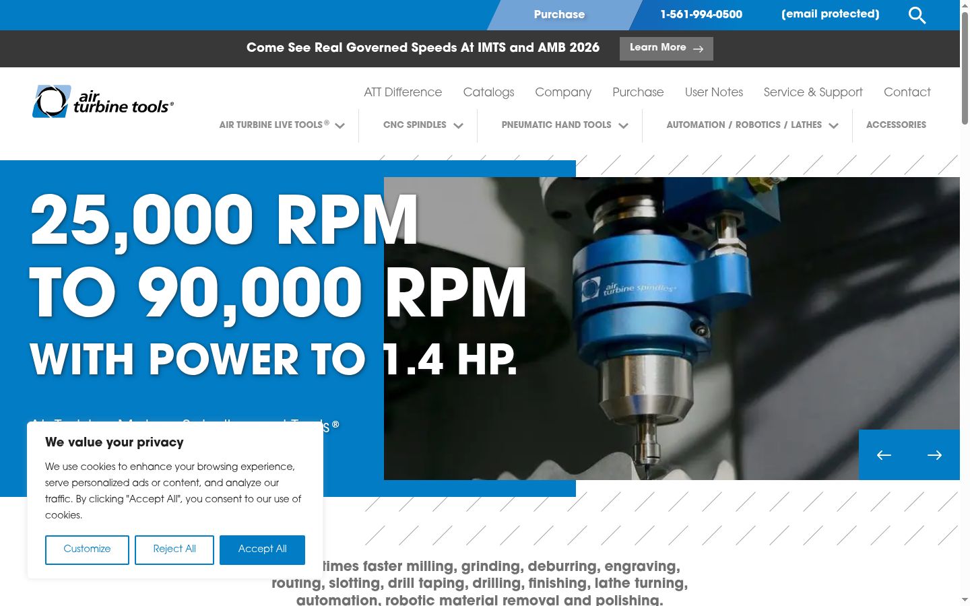Click the spindle hero image

(672, 329)
